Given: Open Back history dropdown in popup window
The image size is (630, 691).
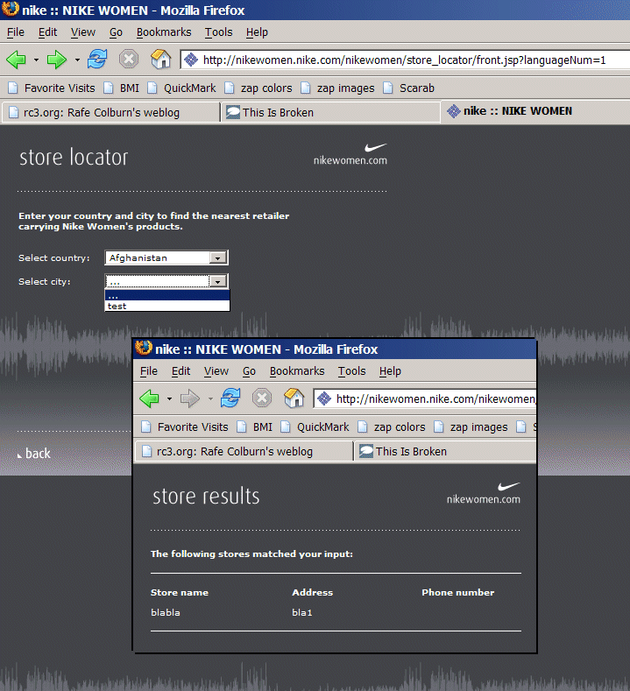Looking at the screenshot, I should tap(169, 398).
